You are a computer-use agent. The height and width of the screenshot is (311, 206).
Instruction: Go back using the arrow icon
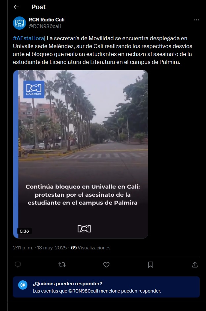[16, 7]
